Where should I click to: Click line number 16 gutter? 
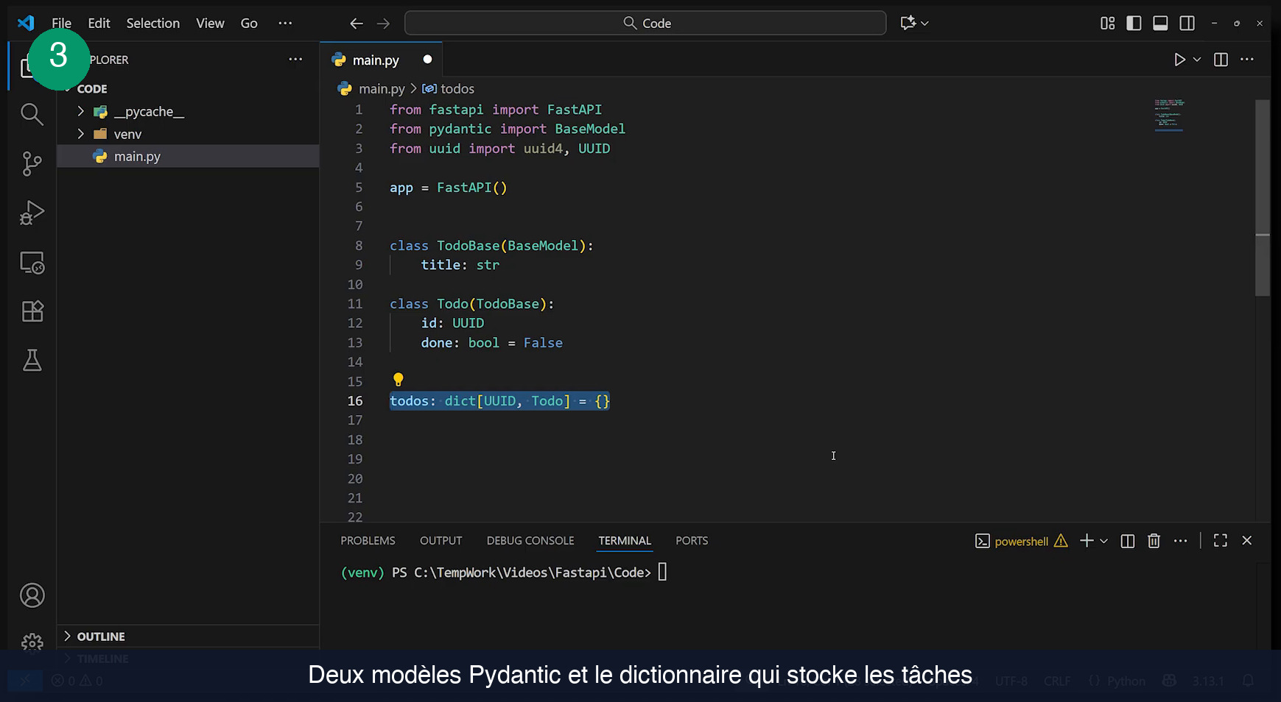[355, 401]
